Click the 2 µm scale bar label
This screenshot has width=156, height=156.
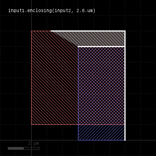coord(34,144)
